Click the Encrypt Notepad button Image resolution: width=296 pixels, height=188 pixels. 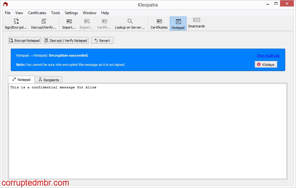[25, 40]
